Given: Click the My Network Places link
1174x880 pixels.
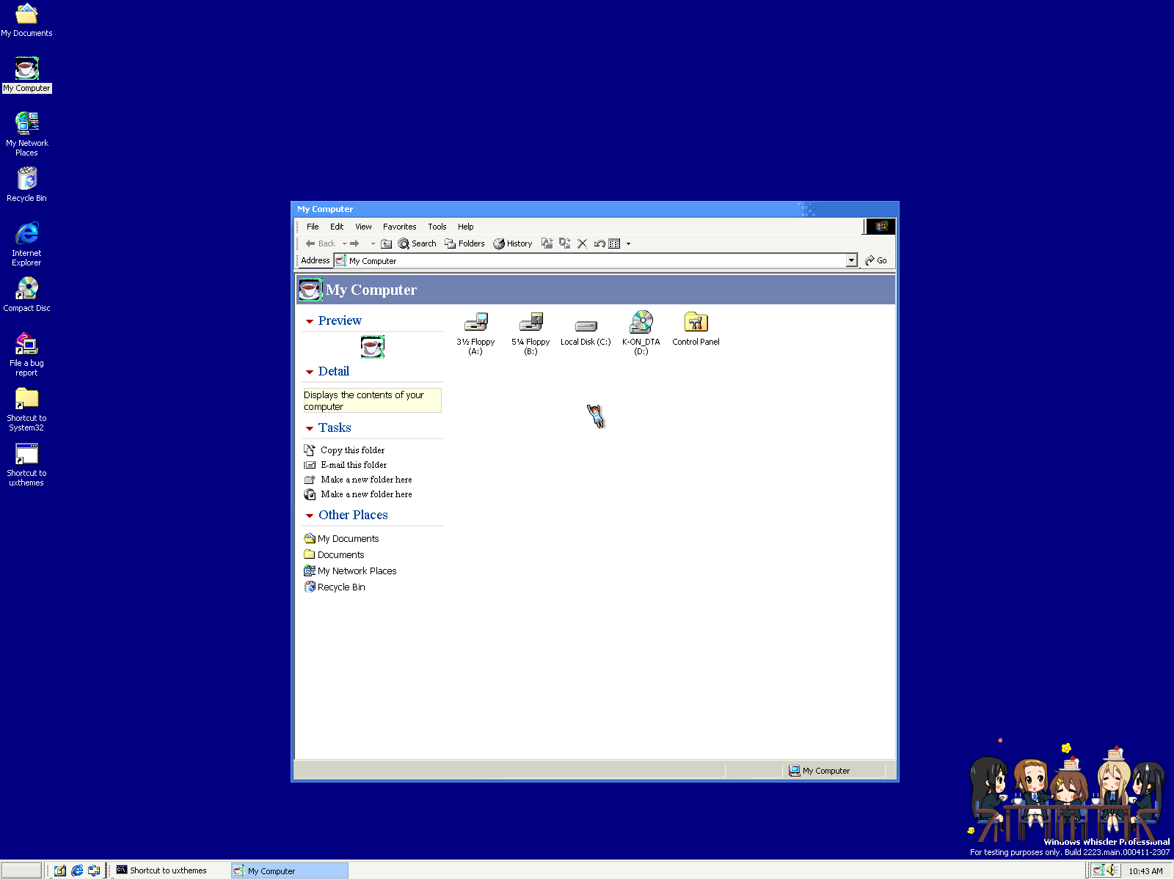Looking at the screenshot, I should pos(357,571).
